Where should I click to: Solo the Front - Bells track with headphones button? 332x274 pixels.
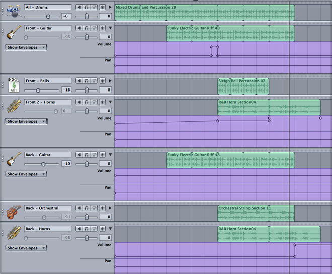point(87,81)
